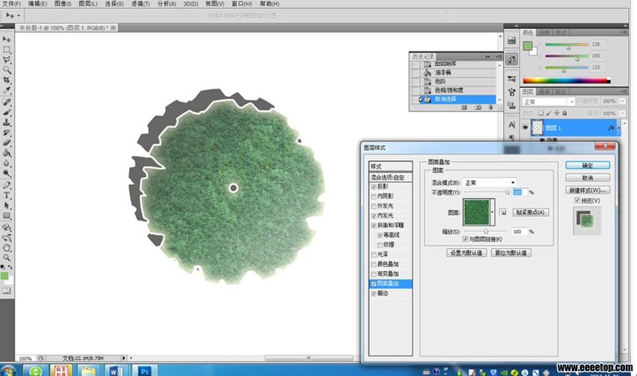
Task: Select the Brush tool
Action: 7,112
